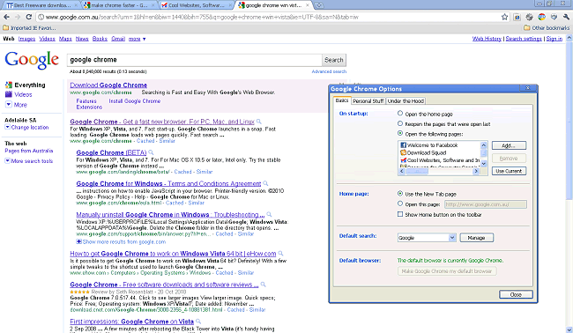Open the Advanced search link
573x333 pixels.
tap(329, 71)
